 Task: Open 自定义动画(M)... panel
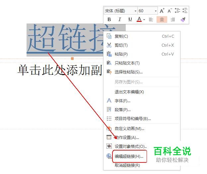coord(142,129)
